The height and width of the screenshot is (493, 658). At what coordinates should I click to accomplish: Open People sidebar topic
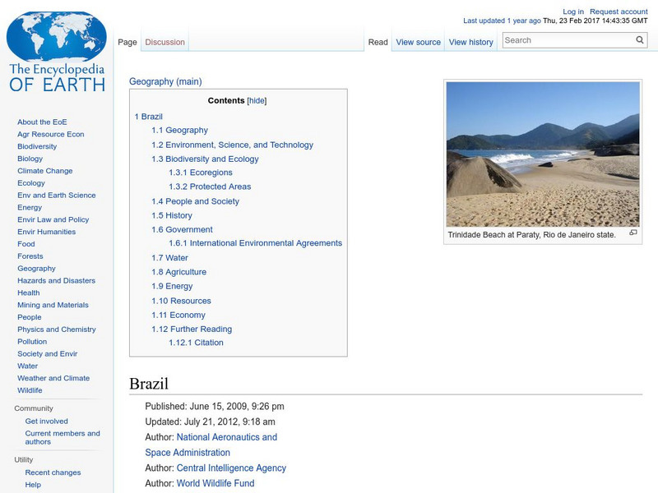[30, 317]
